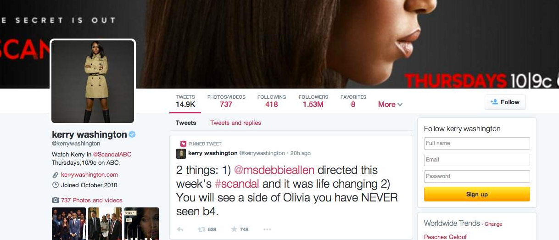
Task: View the Followers count list
Action: [x=313, y=101]
